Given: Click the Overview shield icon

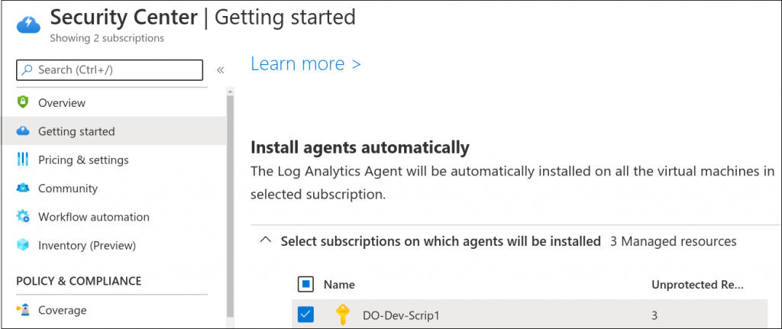Looking at the screenshot, I should tap(23, 103).
